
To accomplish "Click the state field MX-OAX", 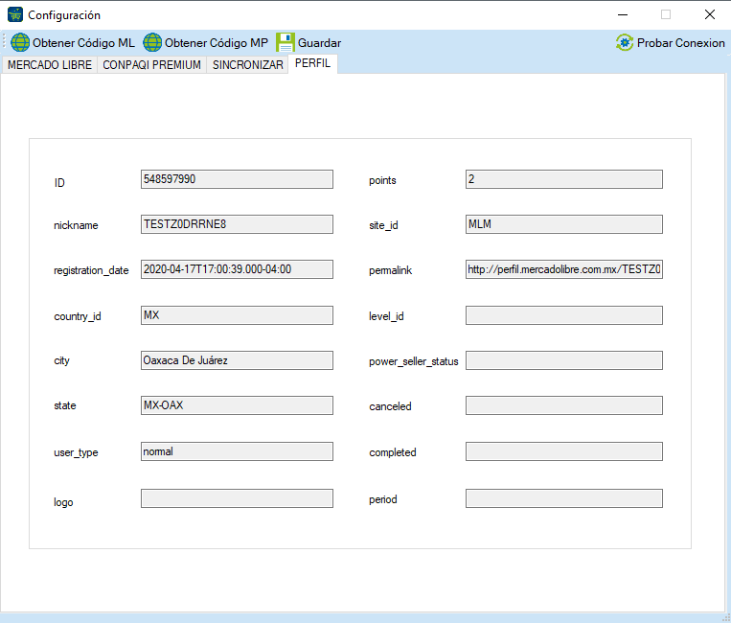I will (x=237, y=405).
